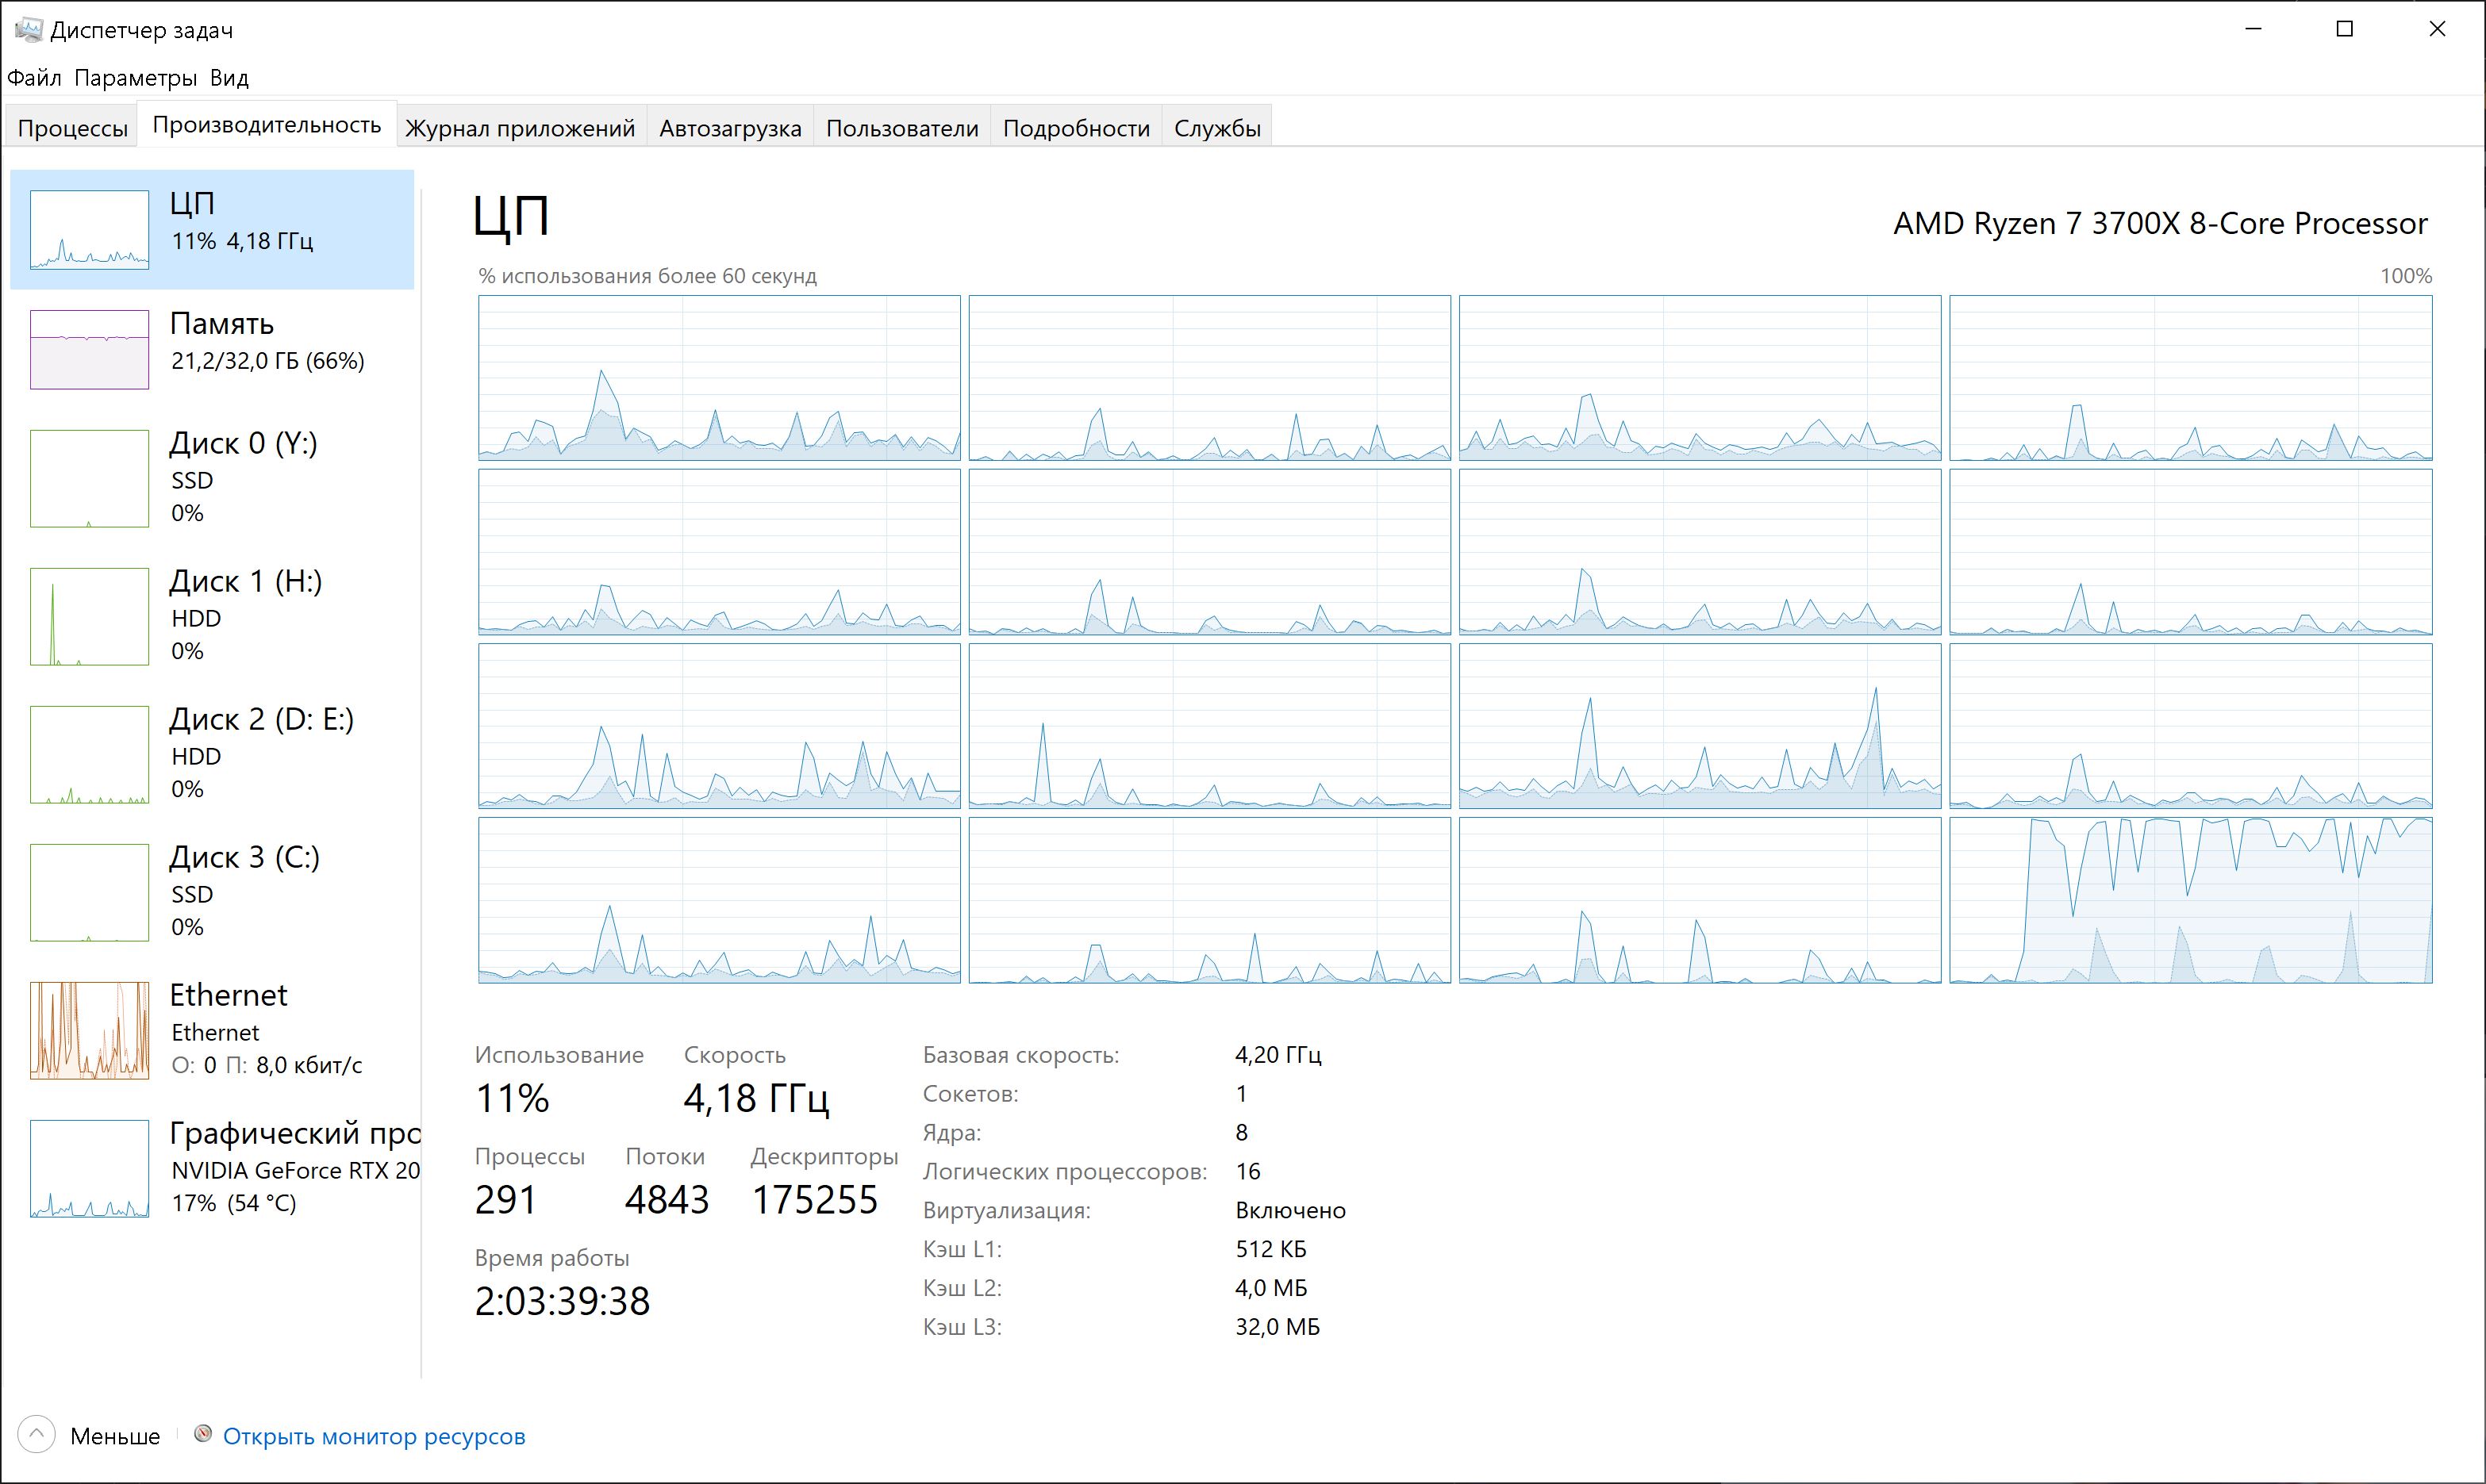Collapse view with Меньше arrow button

click(x=36, y=1435)
